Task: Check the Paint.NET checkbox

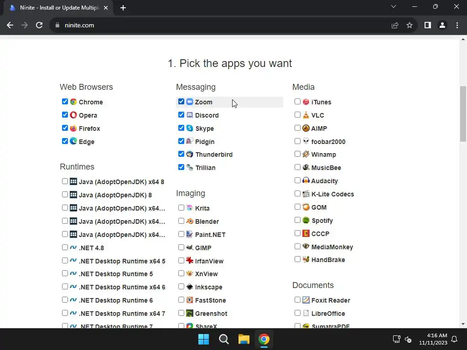Action: [x=181, y=234]
